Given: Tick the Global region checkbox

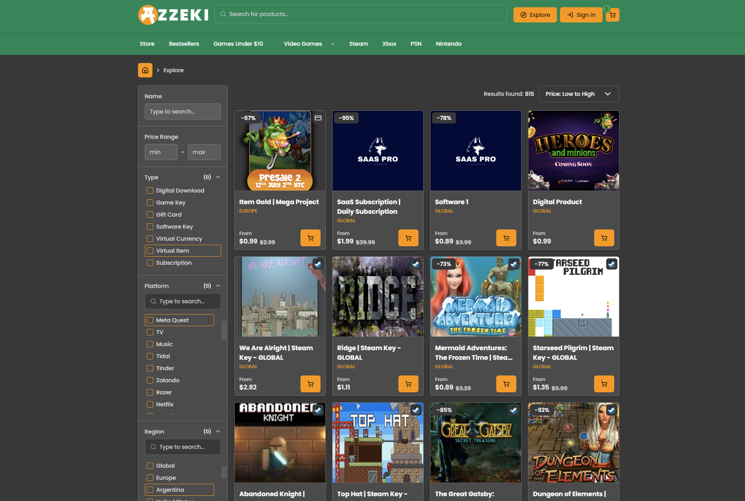Looking at the screenshot, I should point(150,466).
